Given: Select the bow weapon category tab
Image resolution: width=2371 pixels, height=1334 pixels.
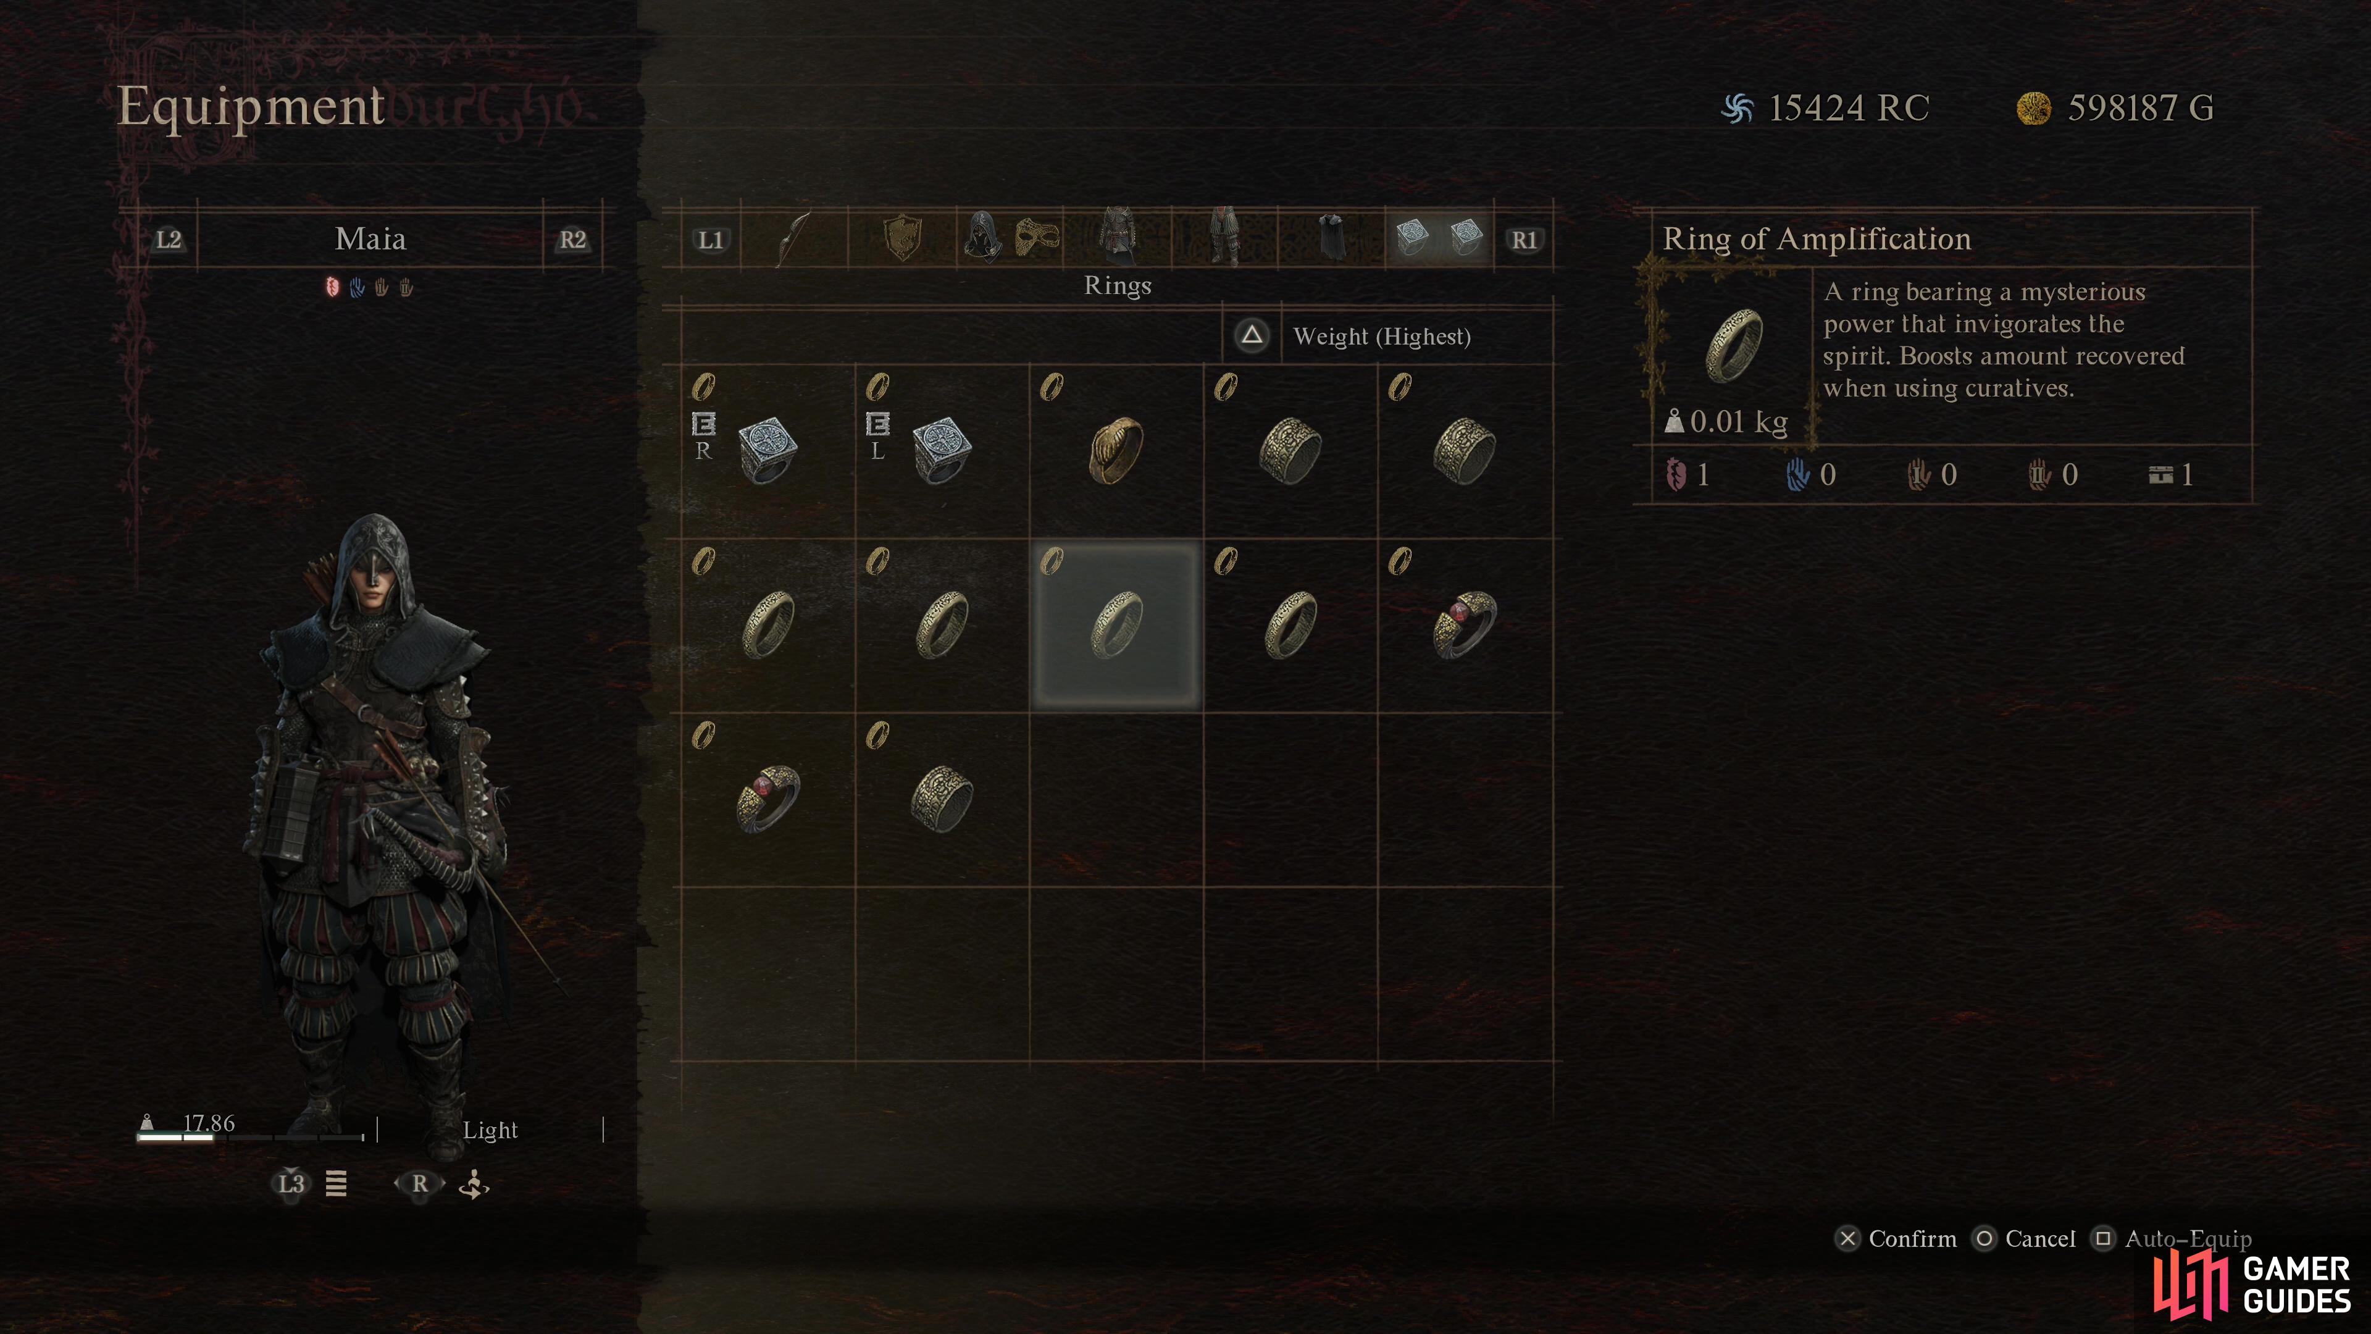Looking at the screenshot, I should click(793, 240).
